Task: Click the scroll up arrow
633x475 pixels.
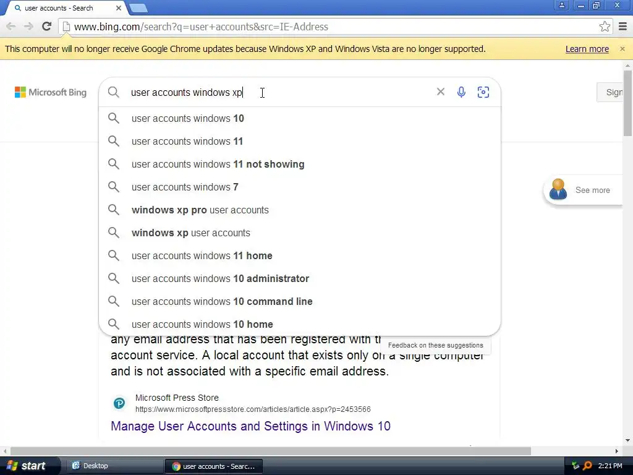Action: click(627, 65)
